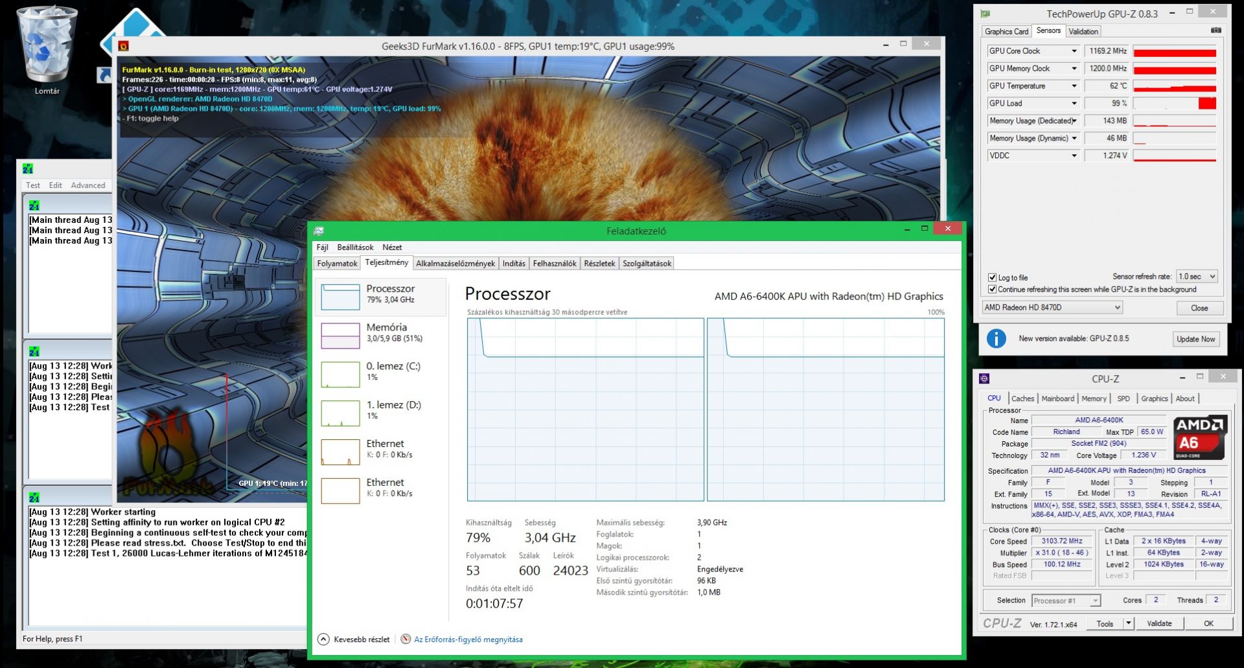Viewport: 1244px width, 668px height.
Task: Switch to CPU-Z Graphics tab
Action: 1154,398
